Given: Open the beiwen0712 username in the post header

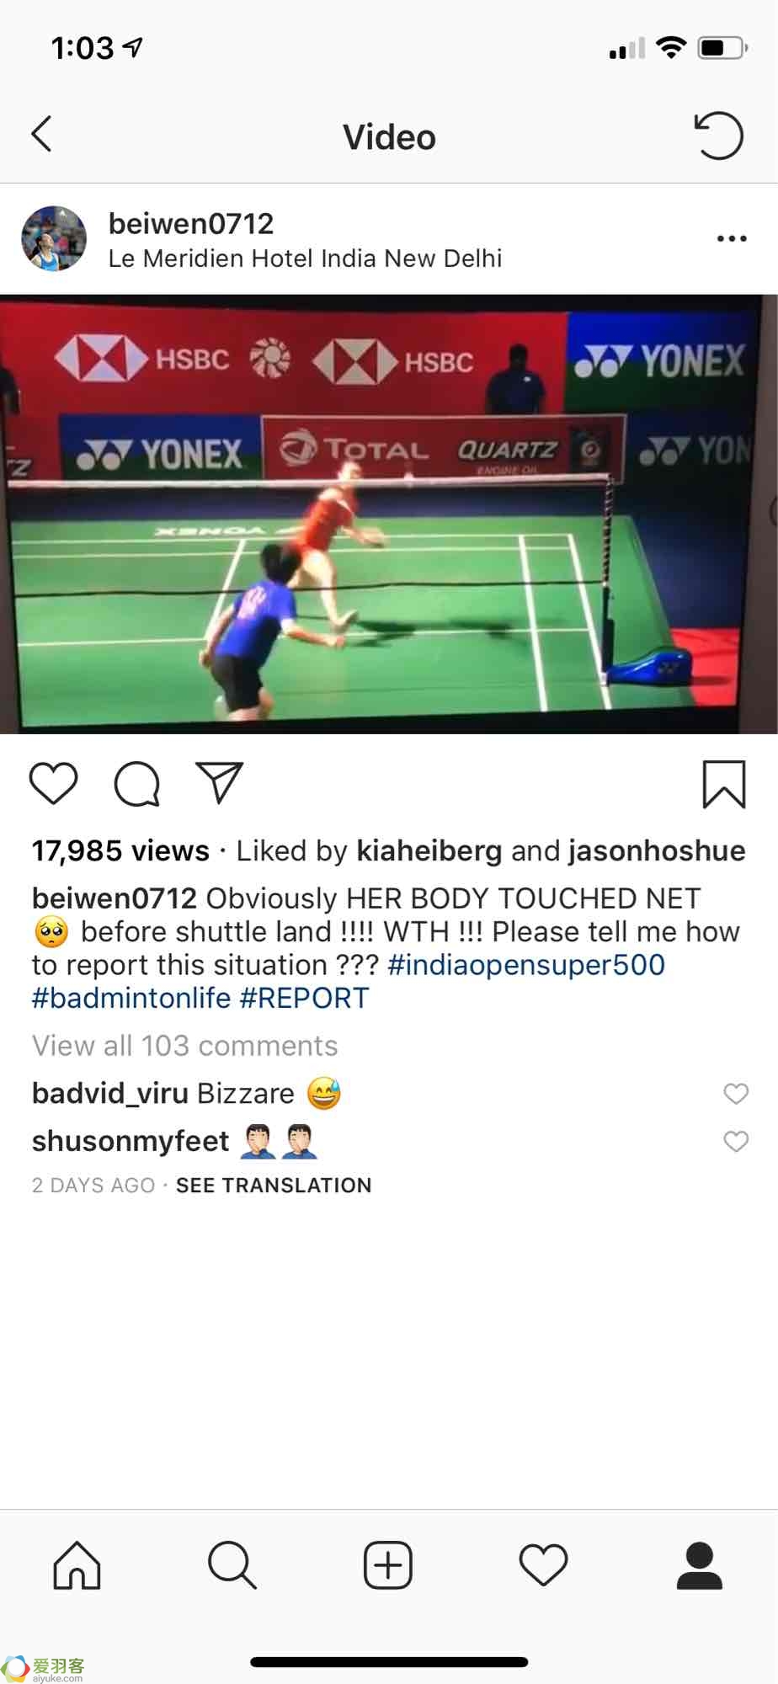Looking at the screenshot, I should tap(191, 223).
